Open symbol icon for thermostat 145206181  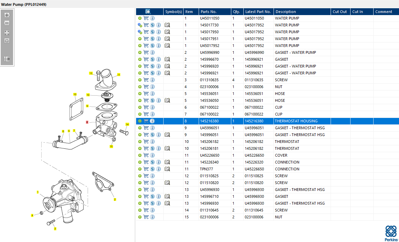click(x=167, y=148)
